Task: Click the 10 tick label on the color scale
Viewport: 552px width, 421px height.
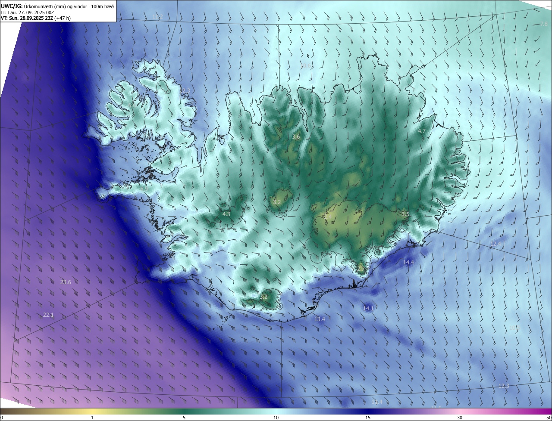Action: point(276,418)
